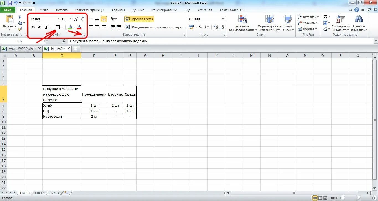The image size is (378, 201).
Task: Apply fill color paint bucket
Action: point(70,27)
